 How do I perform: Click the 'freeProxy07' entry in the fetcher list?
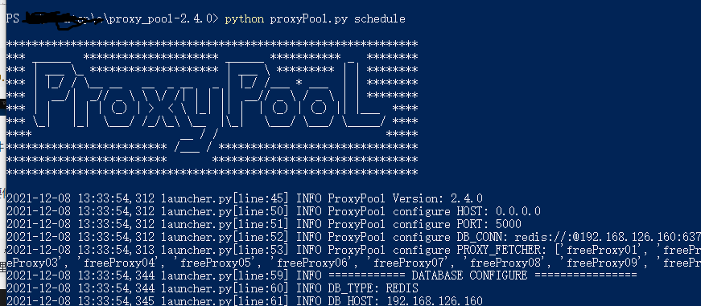(409, 263)
